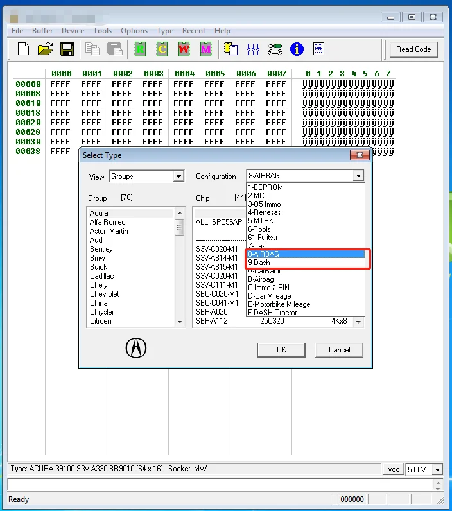Select 2-MCU configuration option
This screenshot has width=452, height=511.
point(306,196)
